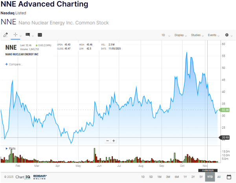236x183 pixels.
Task: Open the Events dropdown menu
Action: pos(214,35)
